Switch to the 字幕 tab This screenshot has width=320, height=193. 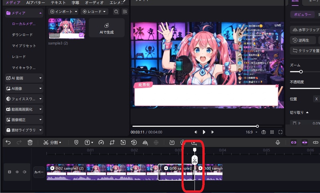[75, 3]
